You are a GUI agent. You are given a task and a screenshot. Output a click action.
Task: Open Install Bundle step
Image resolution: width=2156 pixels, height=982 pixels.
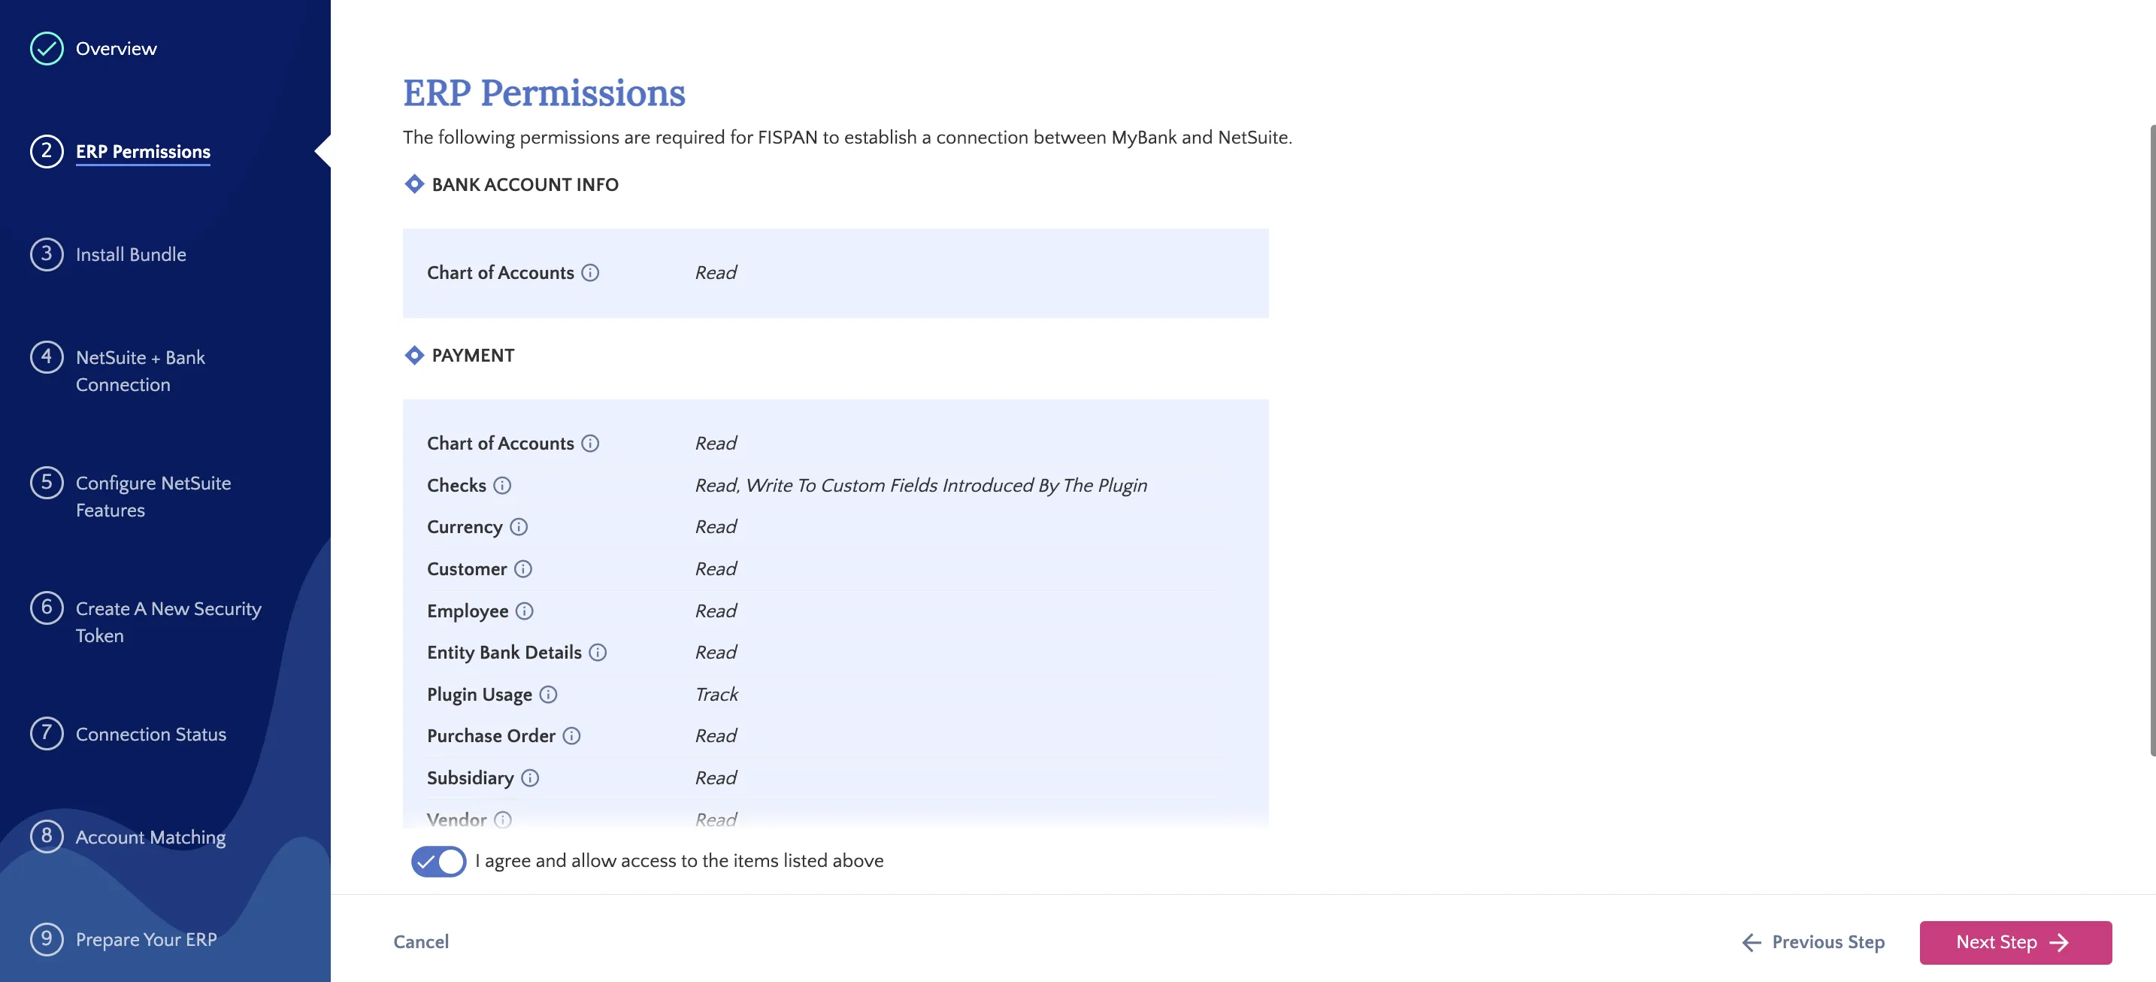click(x=132, y=254)
